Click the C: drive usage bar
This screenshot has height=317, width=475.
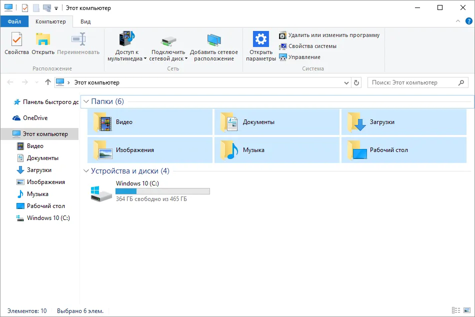click(162, 191)
